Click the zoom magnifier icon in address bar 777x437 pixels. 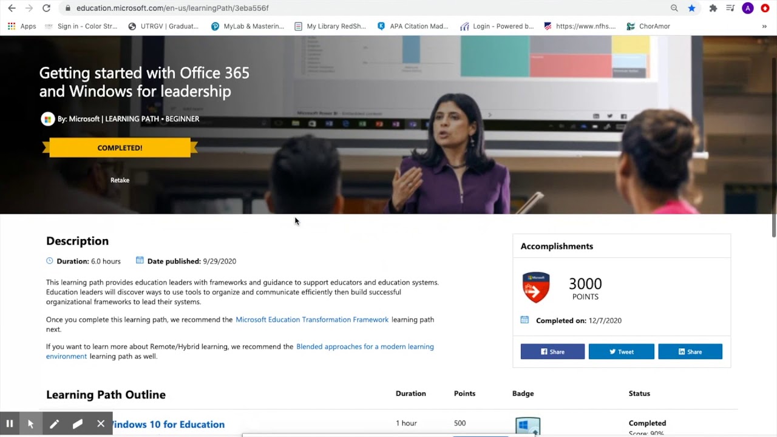point(674,8)
